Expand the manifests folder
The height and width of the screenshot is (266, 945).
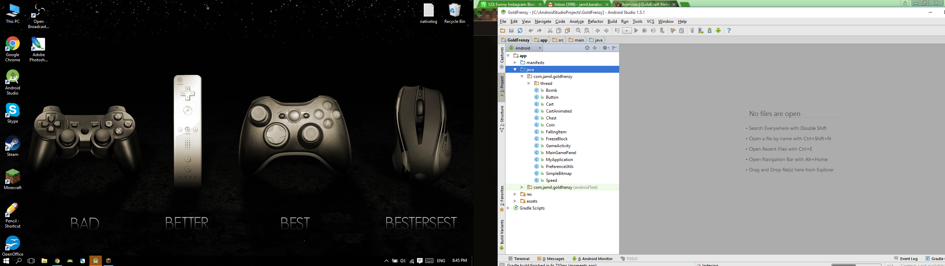[515, 63]
